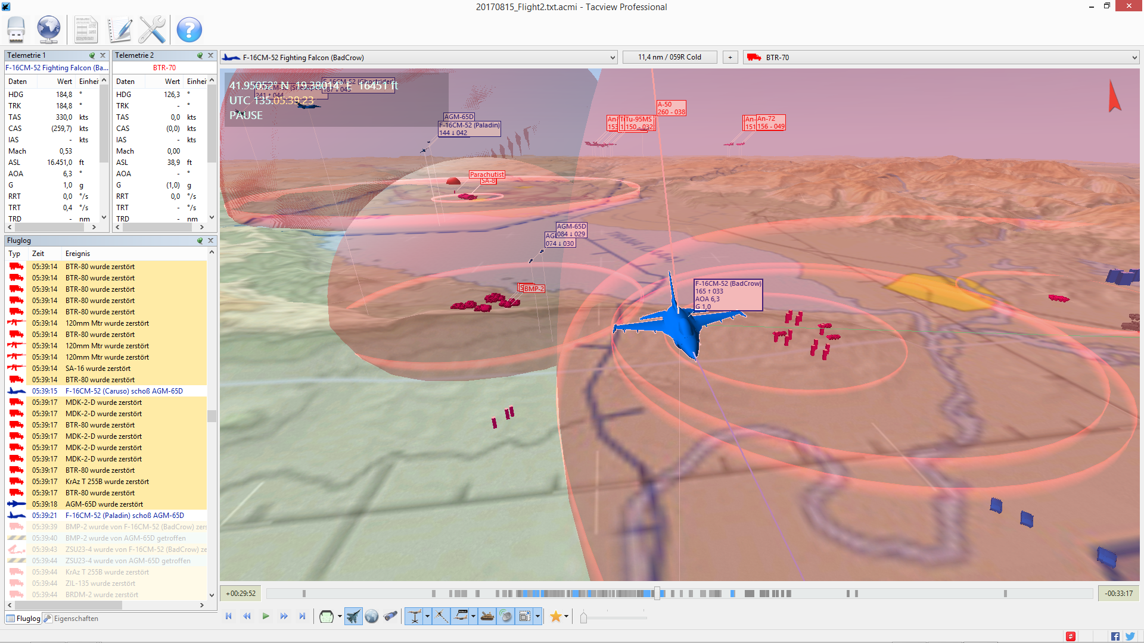Toggle the tank ground units icon

(487, 617)
